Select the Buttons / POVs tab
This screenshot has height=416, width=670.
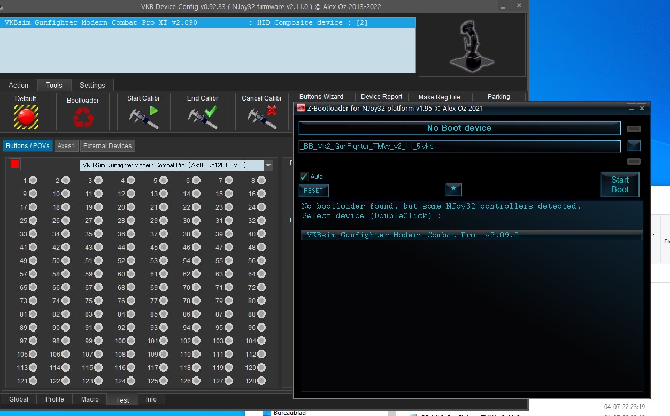[28, 145]
